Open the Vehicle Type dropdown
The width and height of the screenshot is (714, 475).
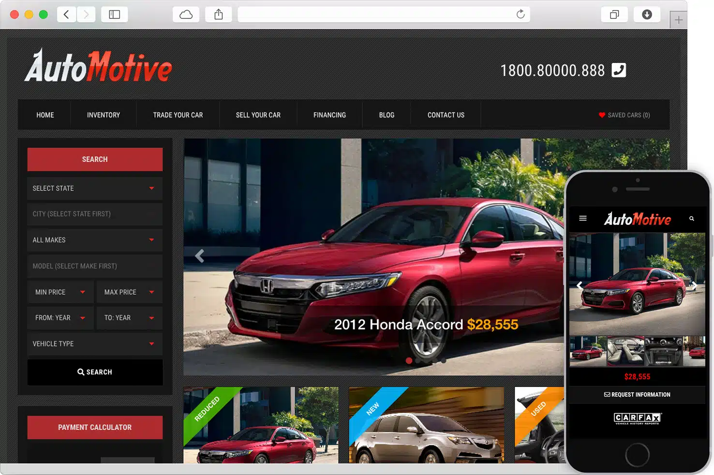coord(95,344)
